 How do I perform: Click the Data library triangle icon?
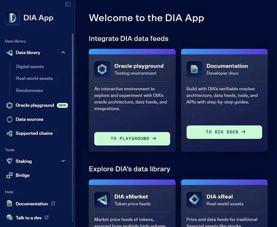9,52
